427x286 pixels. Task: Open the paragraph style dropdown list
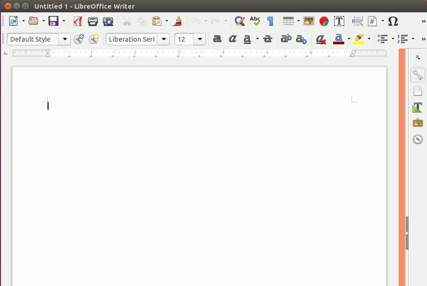[x=65, y=39]
